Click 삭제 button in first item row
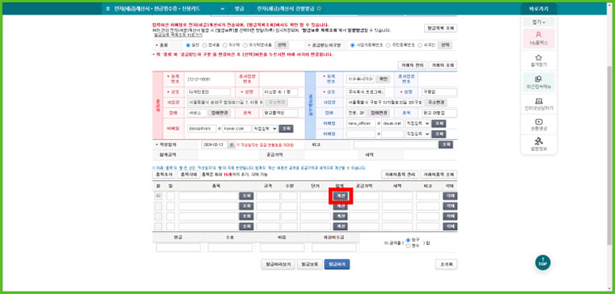 [x=450, y=196]
